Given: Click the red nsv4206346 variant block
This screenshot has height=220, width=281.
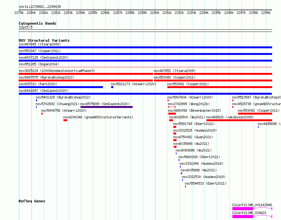Looking at the screenshot, I should pyautogui.click(x=65, y=120).
